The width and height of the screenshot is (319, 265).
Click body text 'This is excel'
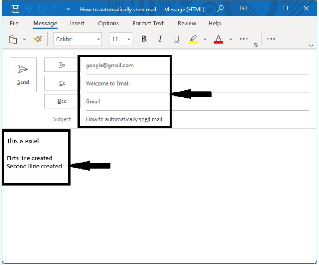point(23,141)
